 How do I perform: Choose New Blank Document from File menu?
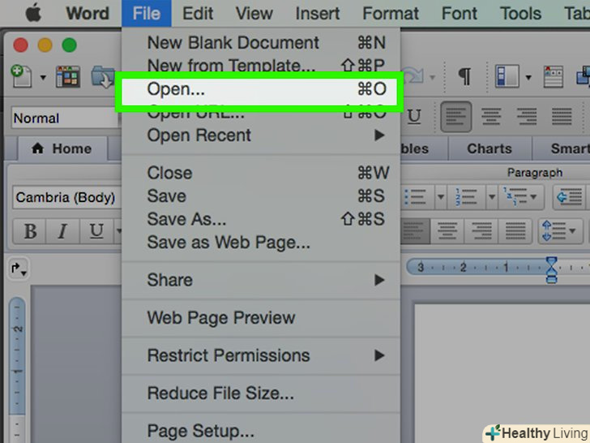(261, 42)
